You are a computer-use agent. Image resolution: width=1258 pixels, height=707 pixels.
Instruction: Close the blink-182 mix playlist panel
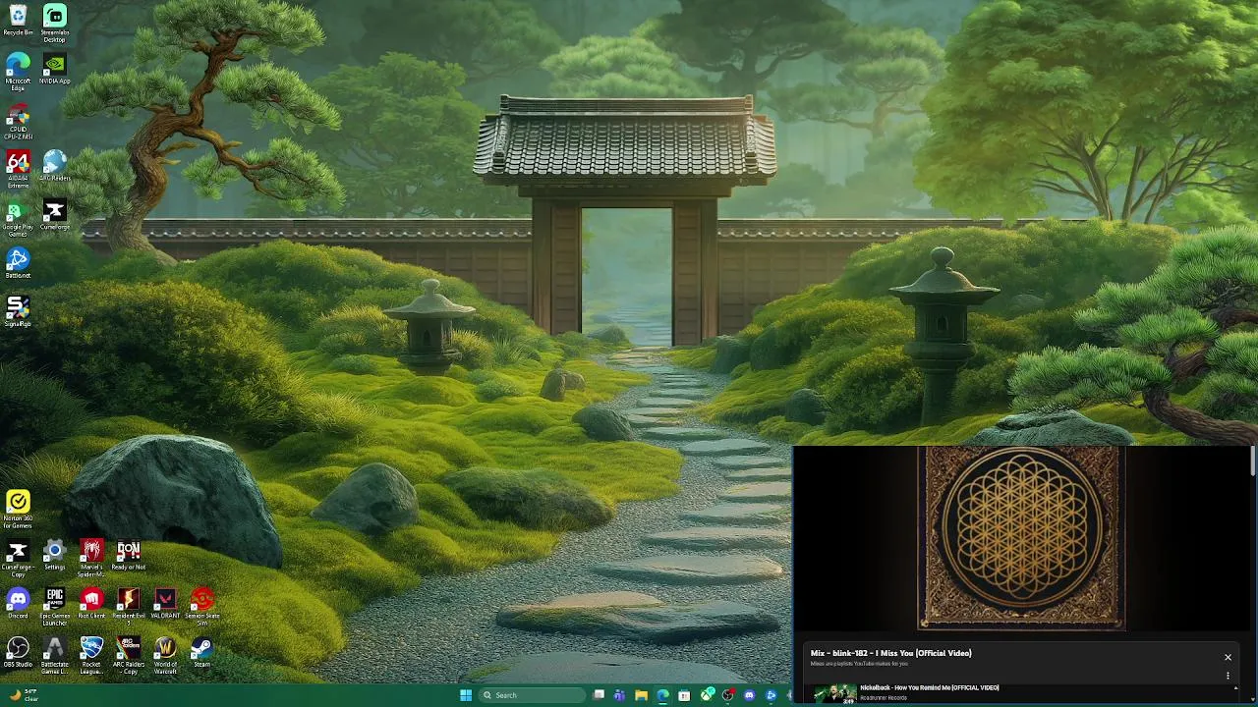pos(1228,657)
